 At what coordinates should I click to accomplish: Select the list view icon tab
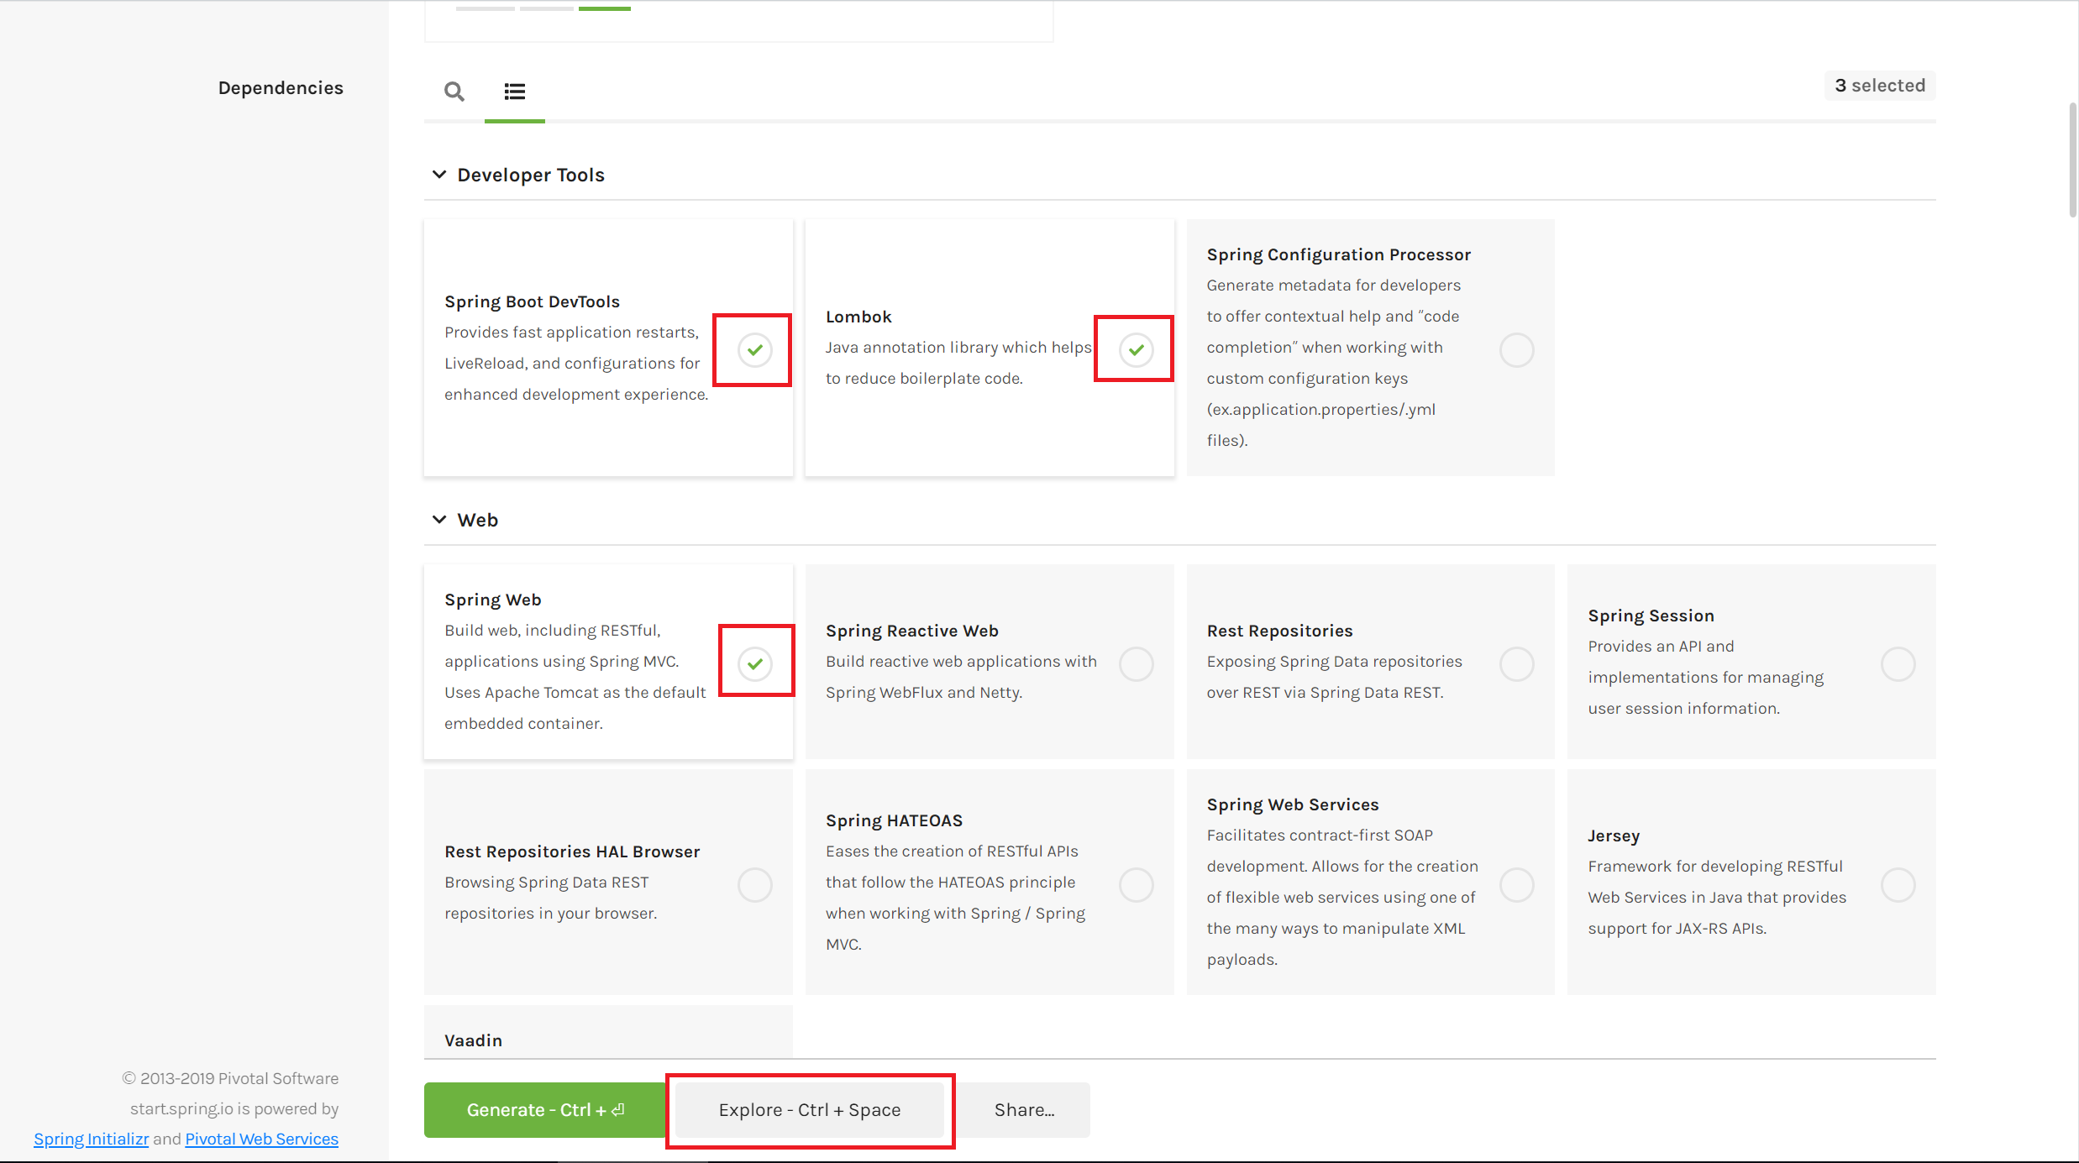click(x=514, y=91)
